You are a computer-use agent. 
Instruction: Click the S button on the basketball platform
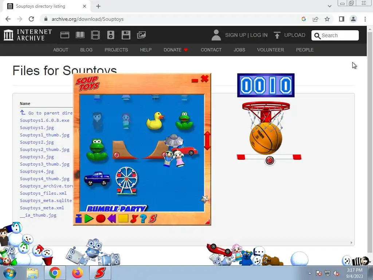click(270, 160)
